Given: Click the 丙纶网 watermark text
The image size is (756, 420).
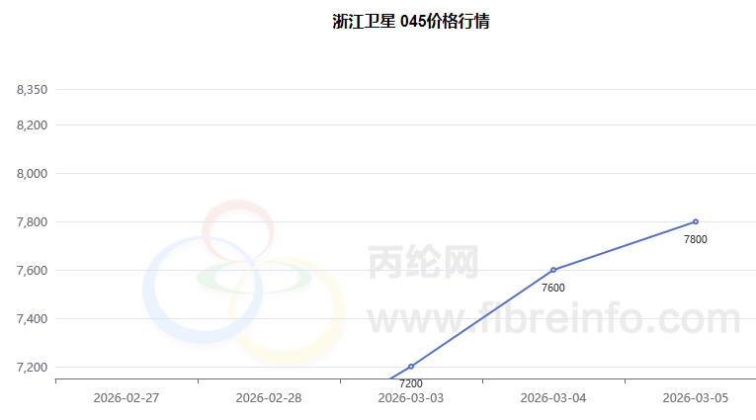Looking at the screenshot, I should click(x=423, y=263).
